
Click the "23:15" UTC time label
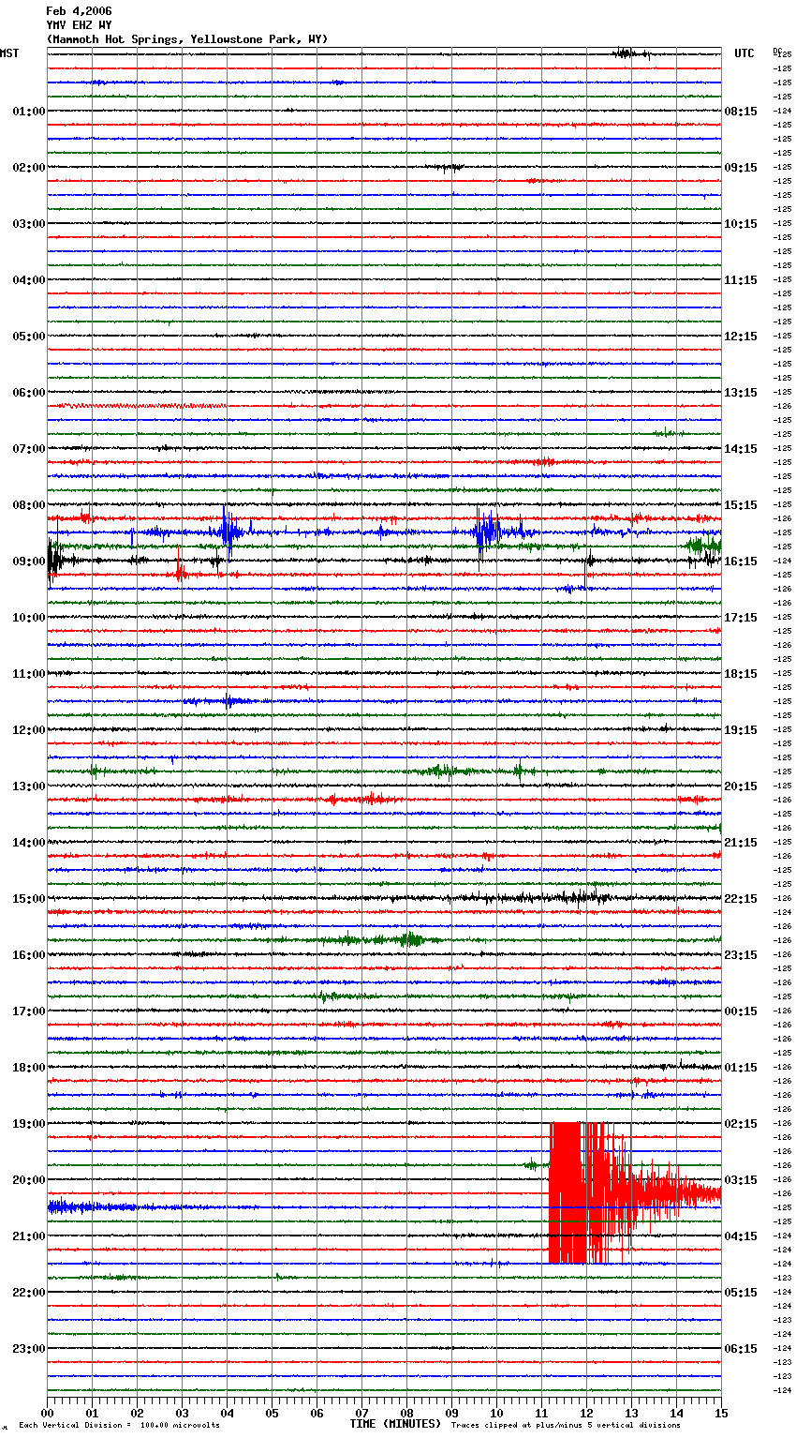[741, 955]
